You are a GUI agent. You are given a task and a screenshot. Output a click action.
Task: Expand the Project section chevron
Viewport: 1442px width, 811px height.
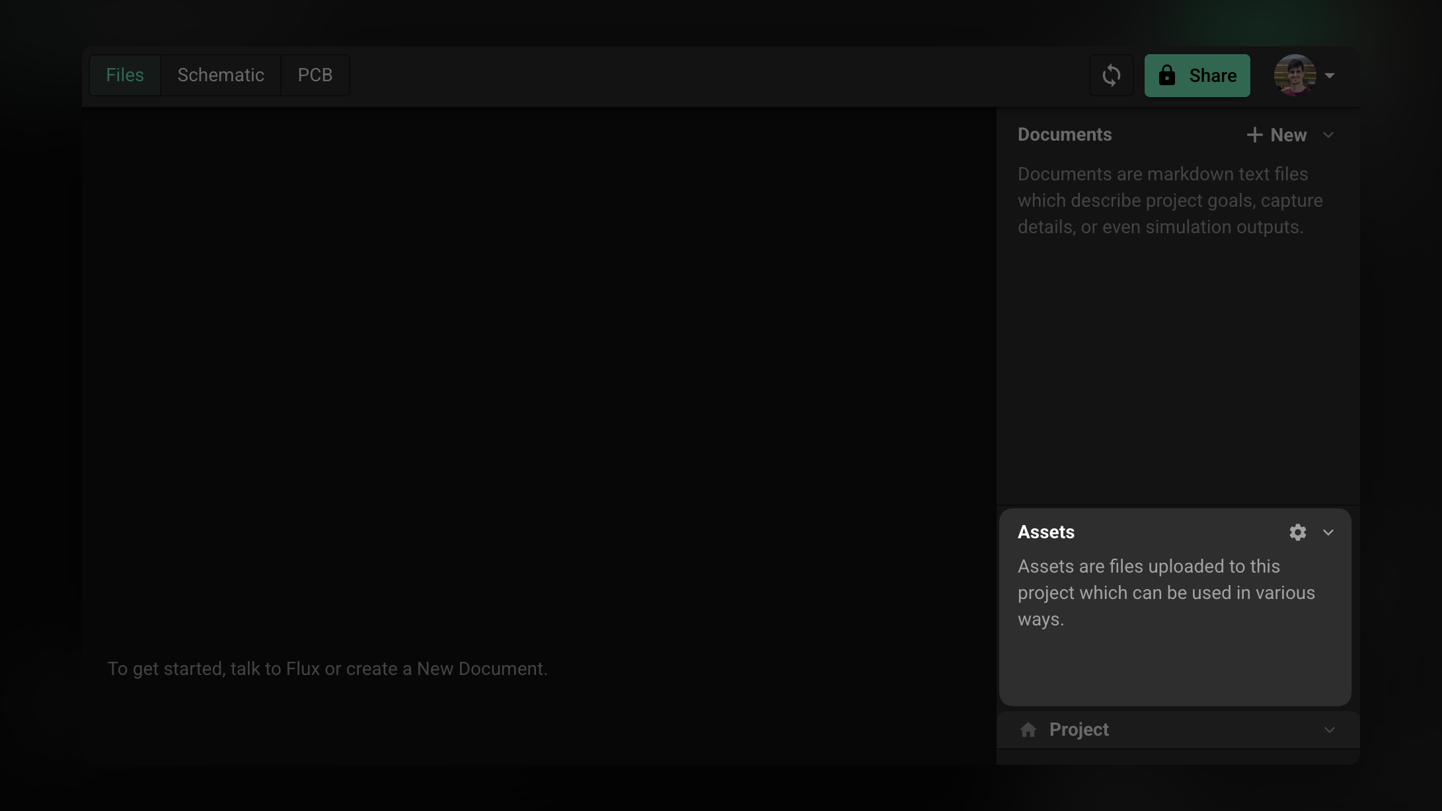click(x=1330, y=730)
